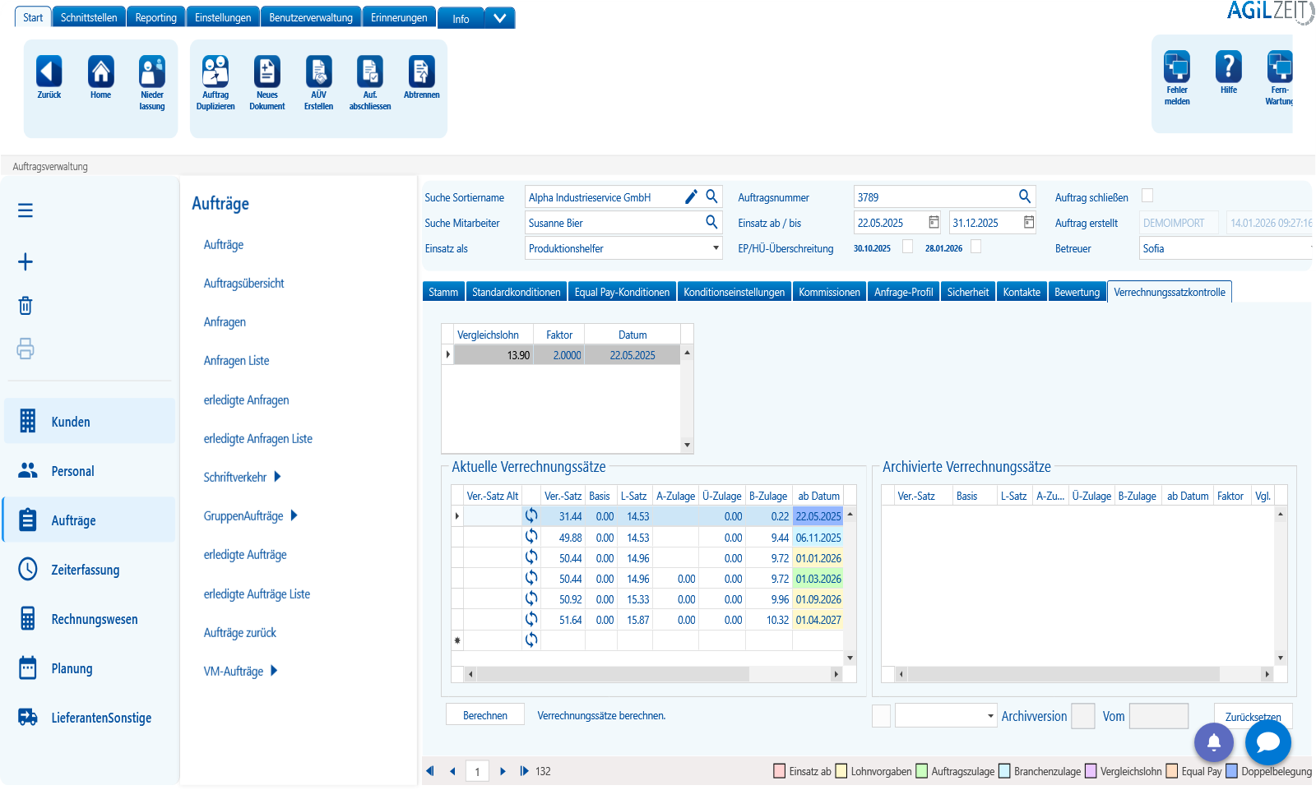Switch to Kommissionen tab
Viewport: 1316px width, 790px height.
pos(829,292)
